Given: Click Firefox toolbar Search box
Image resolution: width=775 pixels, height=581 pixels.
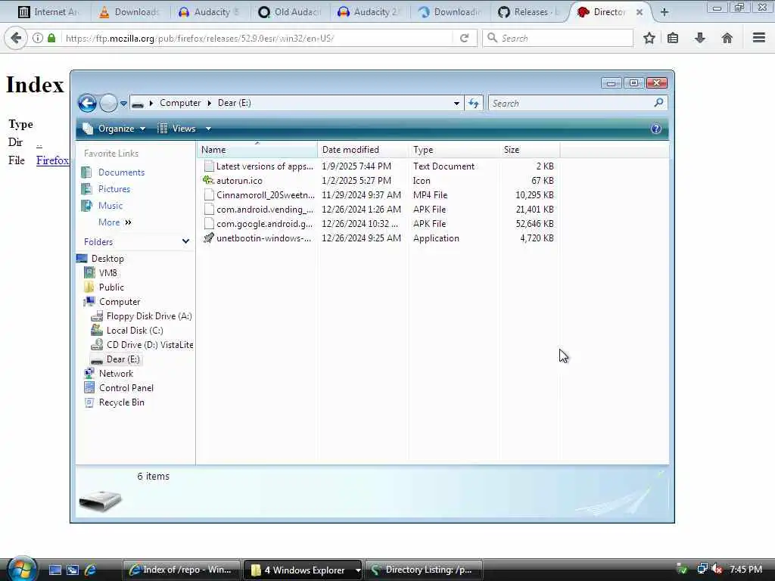Looking at the screenshot, I should click(558, 38).
